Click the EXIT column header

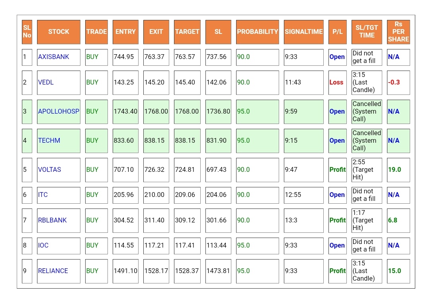pos(156,32)
